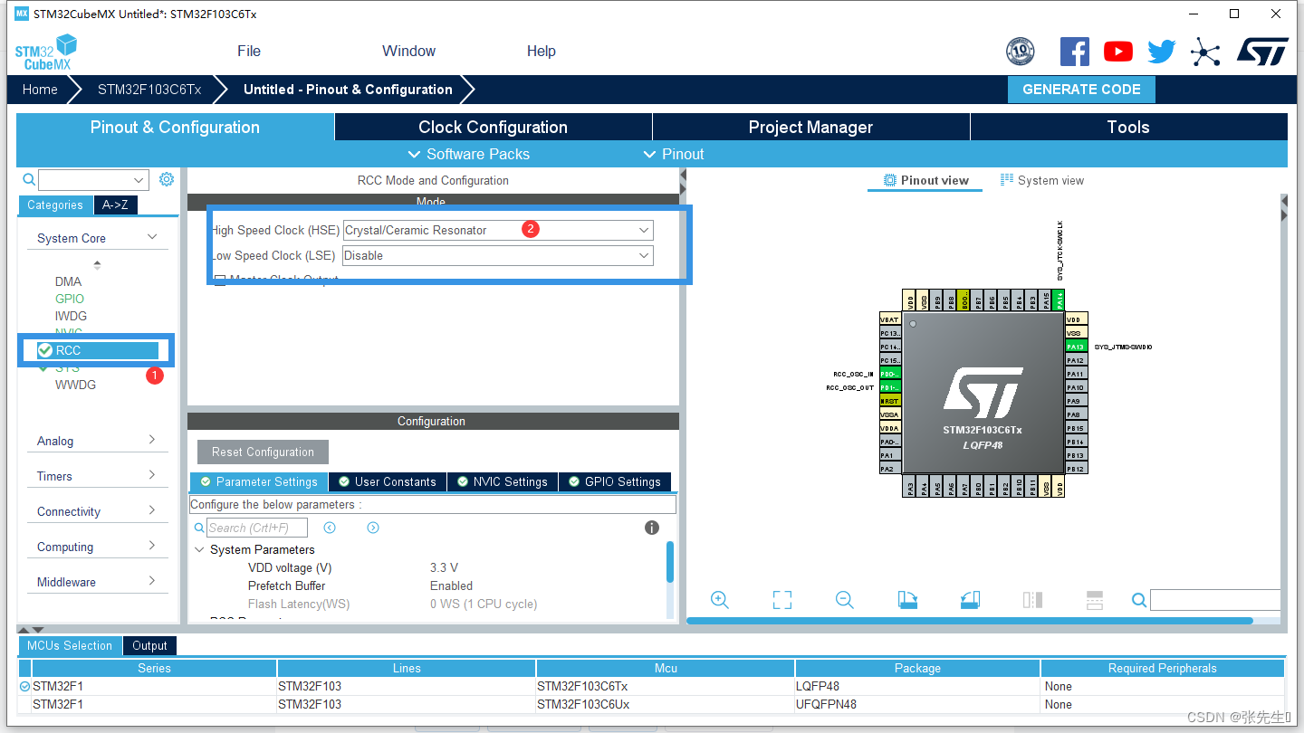Go to Home breadcrumb
Screen dimensions: 1304x733
click(x=40, y=89)
